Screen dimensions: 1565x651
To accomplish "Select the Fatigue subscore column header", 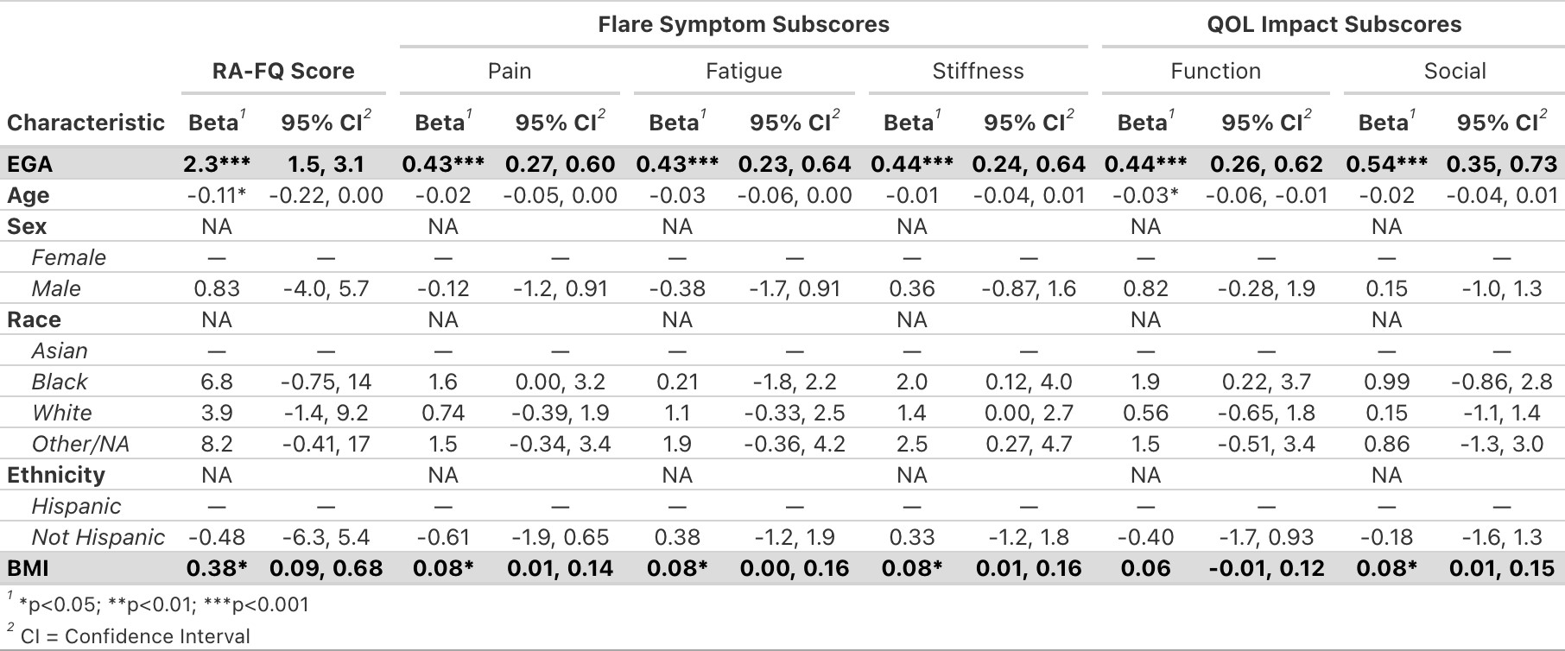I will (x=744, y=71).
